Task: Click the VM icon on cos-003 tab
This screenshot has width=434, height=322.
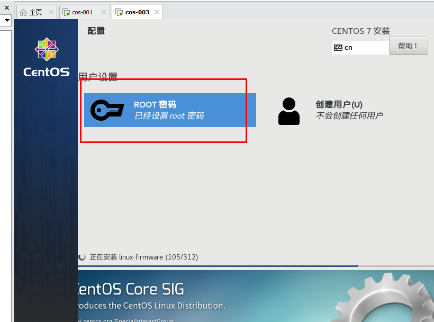Action: coord(119,13)
